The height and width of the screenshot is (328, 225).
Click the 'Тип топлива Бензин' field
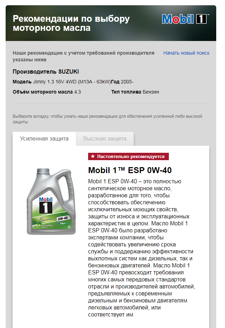[135, 92]
